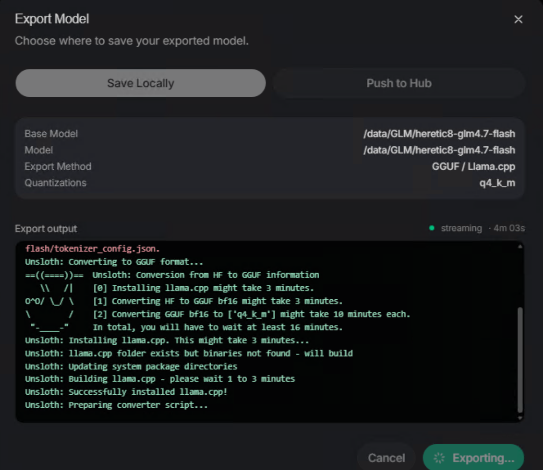Click the Base Model label
The image size is (543, 470).
pyautogui.click(x=51, y=134)
